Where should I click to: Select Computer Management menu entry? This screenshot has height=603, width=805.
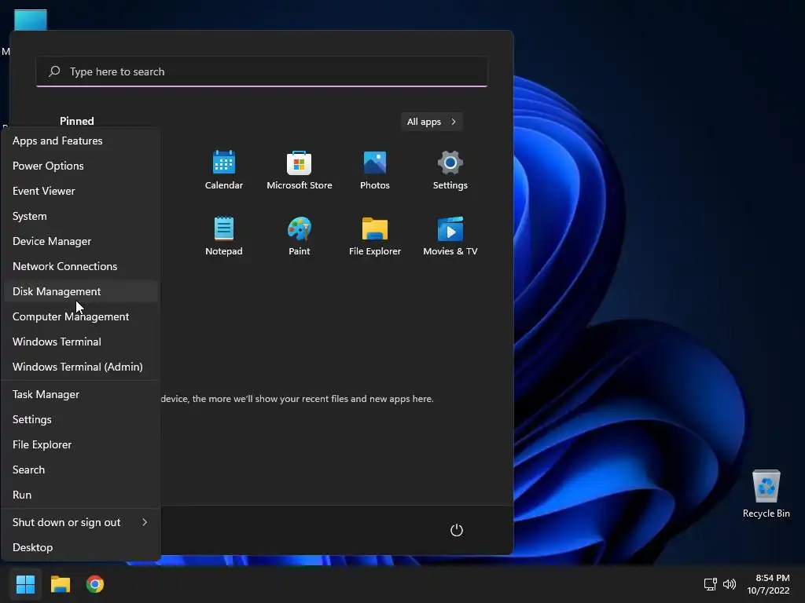(81, 316)
